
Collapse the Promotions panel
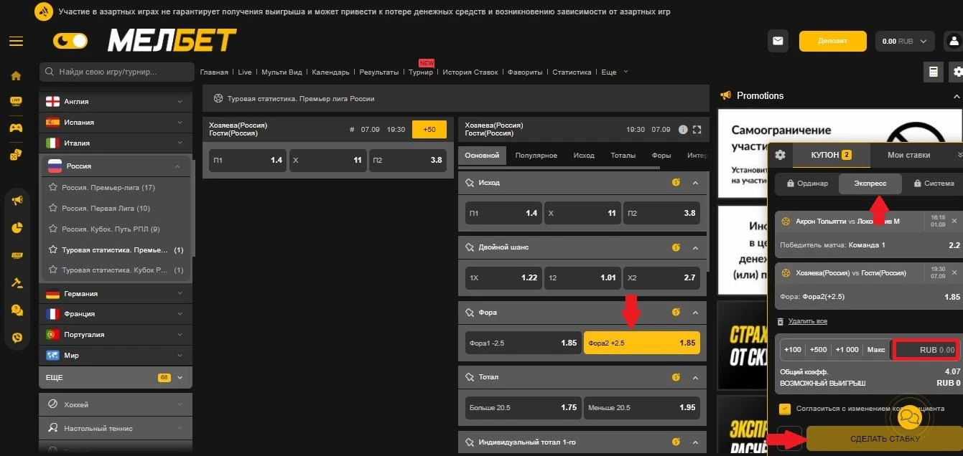click(956, 96)
